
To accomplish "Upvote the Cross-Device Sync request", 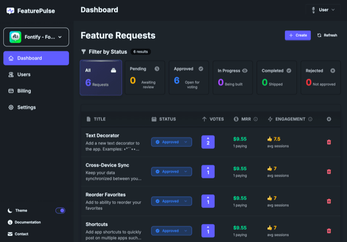I will pyautogui.click(x=208, y=171).
